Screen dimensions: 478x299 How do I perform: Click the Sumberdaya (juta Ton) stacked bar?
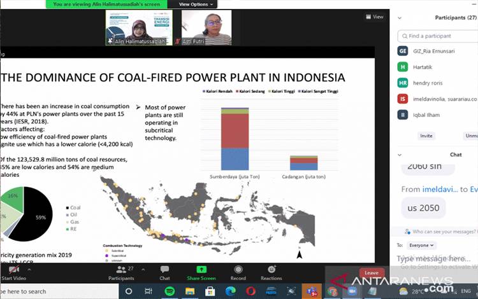235,139
